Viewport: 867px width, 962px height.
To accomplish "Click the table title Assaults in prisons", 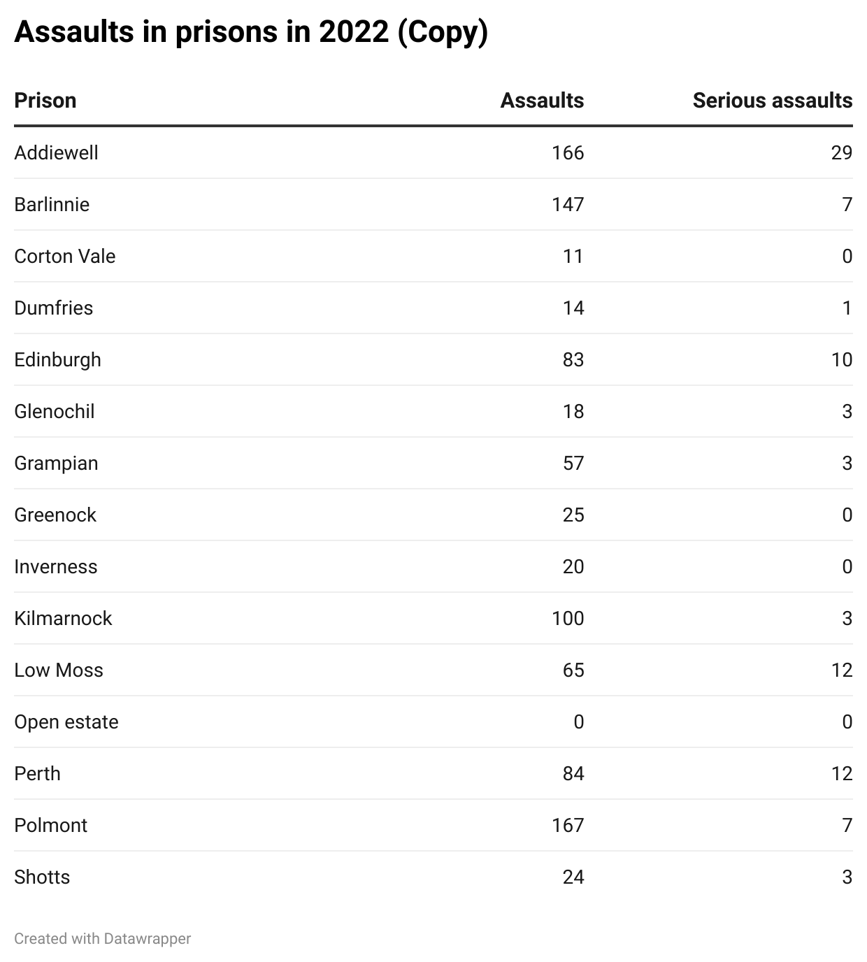I will pyautogui.click(x=250, y=32).
